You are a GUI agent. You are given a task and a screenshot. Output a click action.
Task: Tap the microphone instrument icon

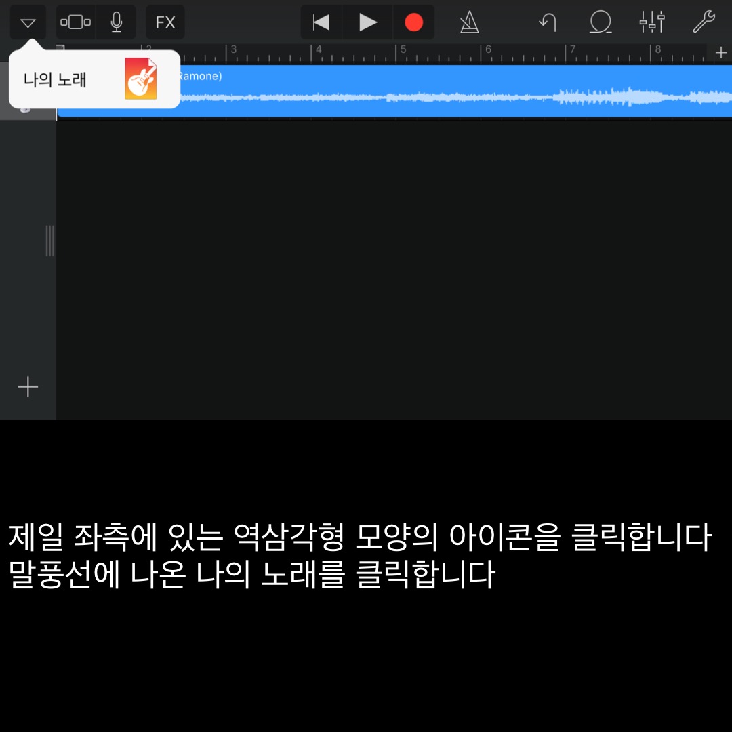117,22
